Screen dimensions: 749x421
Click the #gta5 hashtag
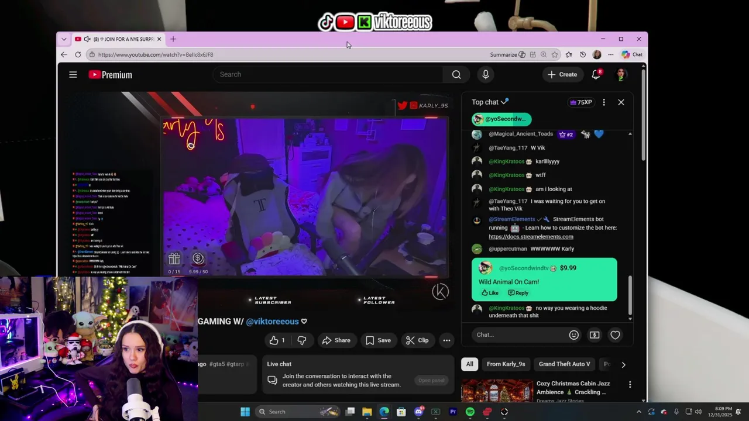pos(218,364)
